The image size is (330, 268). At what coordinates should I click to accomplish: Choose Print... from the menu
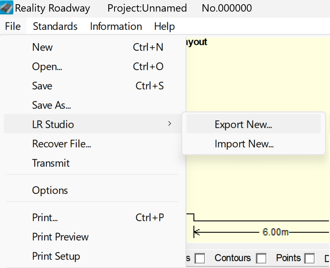pyautogui.click(x=45, y=217)
